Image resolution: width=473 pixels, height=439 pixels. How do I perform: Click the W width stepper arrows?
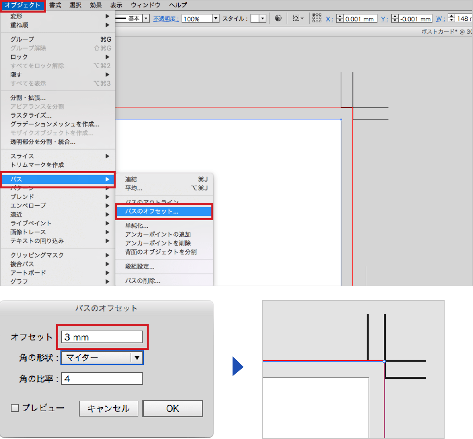(x=451, y=19)
